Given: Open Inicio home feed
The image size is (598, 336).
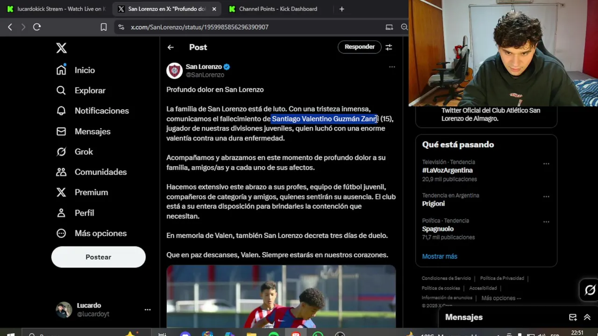Looking at the screenshot, I should pos(76,70).
